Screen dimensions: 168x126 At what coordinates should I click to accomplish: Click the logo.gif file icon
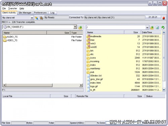[x=89, y=86]
